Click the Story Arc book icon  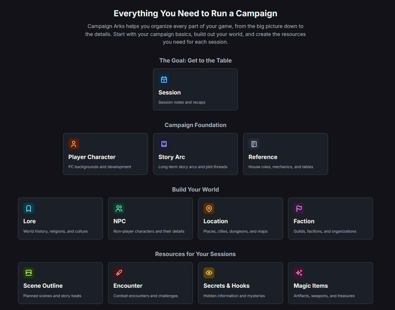[164, 144]
